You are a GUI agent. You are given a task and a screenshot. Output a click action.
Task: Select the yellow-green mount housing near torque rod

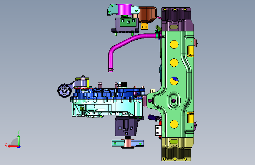coord(82,82)
